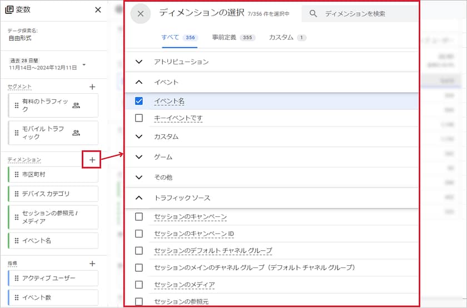Close the ディメンションの選択 dialog
Image resolution: width=467 pixels, height=308 pixels.
141,14
